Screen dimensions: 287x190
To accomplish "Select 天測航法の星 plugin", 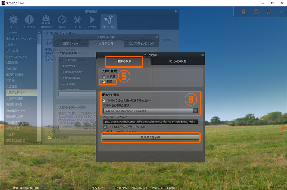I will [x=21, y=105].
